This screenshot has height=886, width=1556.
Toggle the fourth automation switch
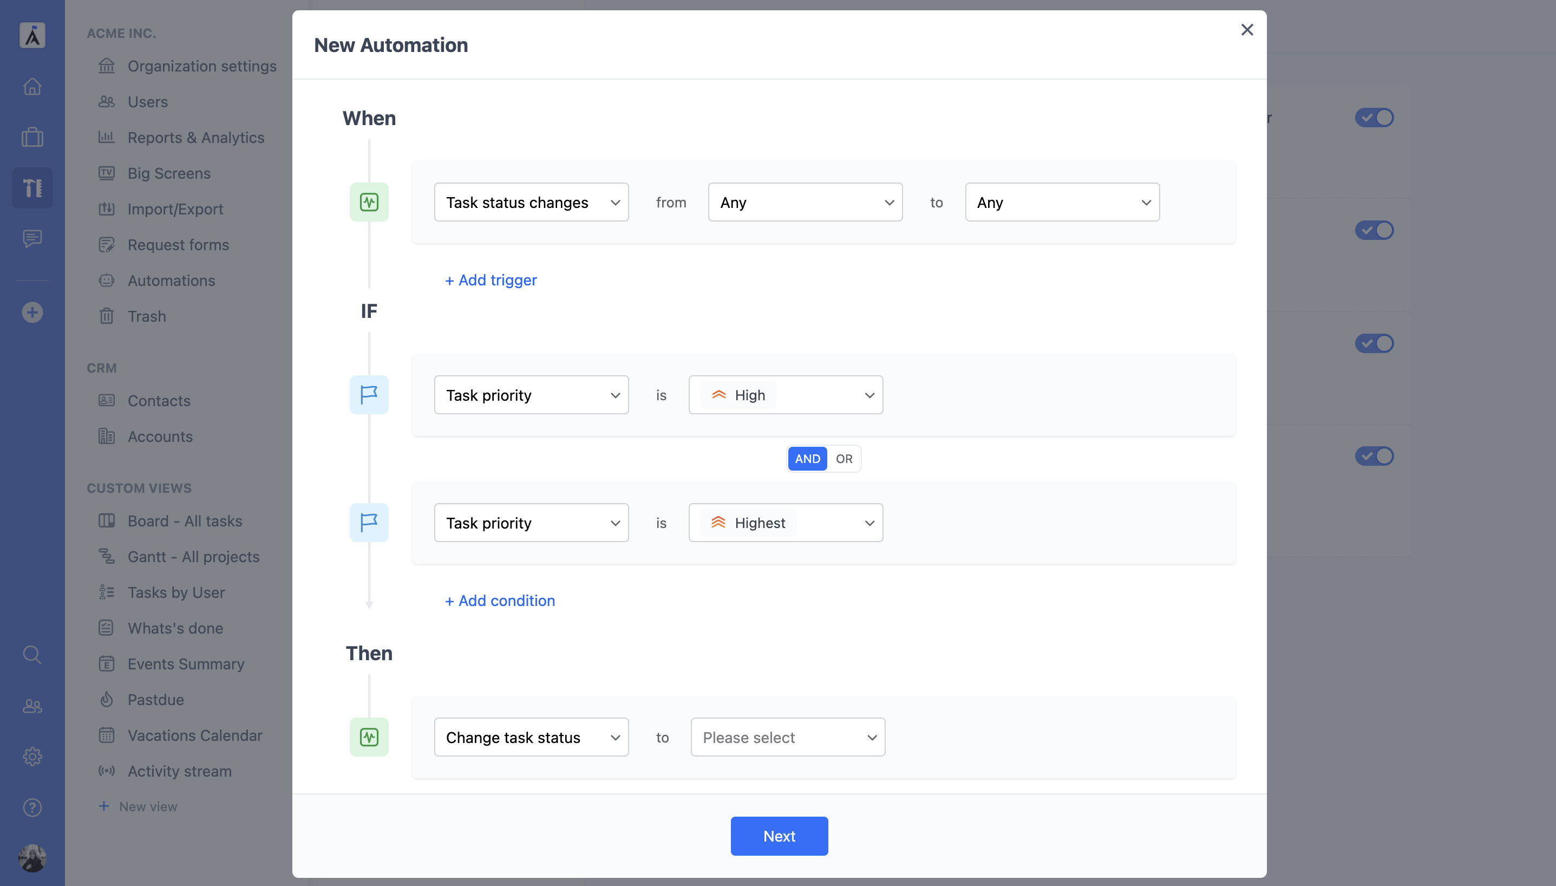pyautogui.click(x=1374, y=456)
